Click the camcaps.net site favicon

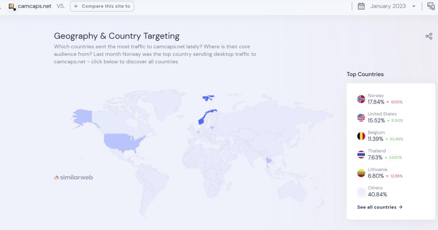pos(12,6)
